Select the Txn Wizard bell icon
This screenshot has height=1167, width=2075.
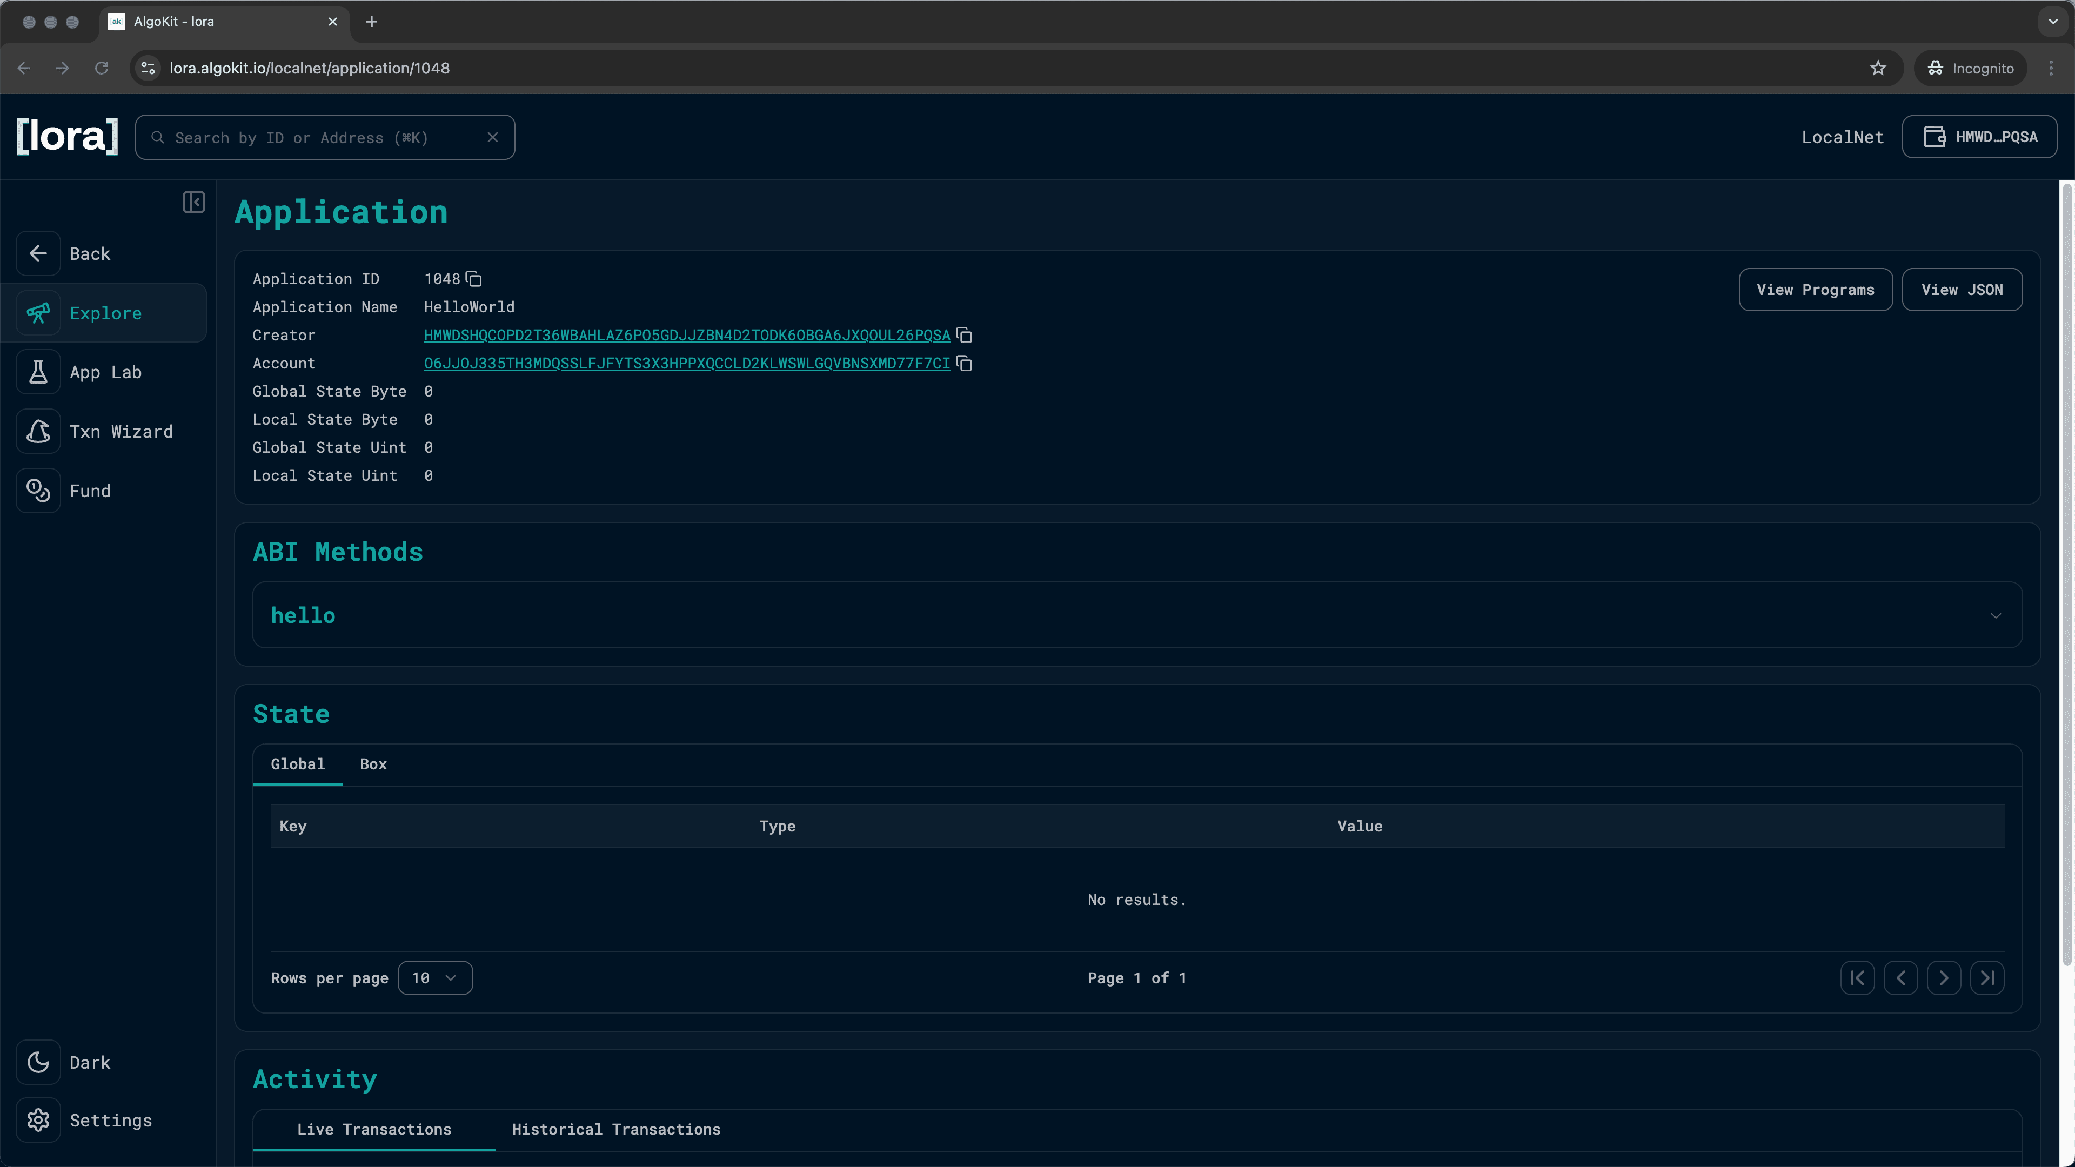(38, 431)
